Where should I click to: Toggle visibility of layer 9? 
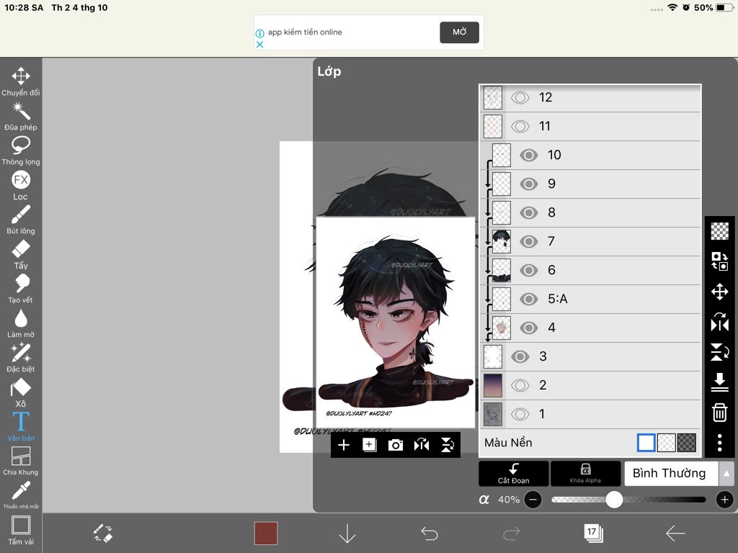(528, 184)
